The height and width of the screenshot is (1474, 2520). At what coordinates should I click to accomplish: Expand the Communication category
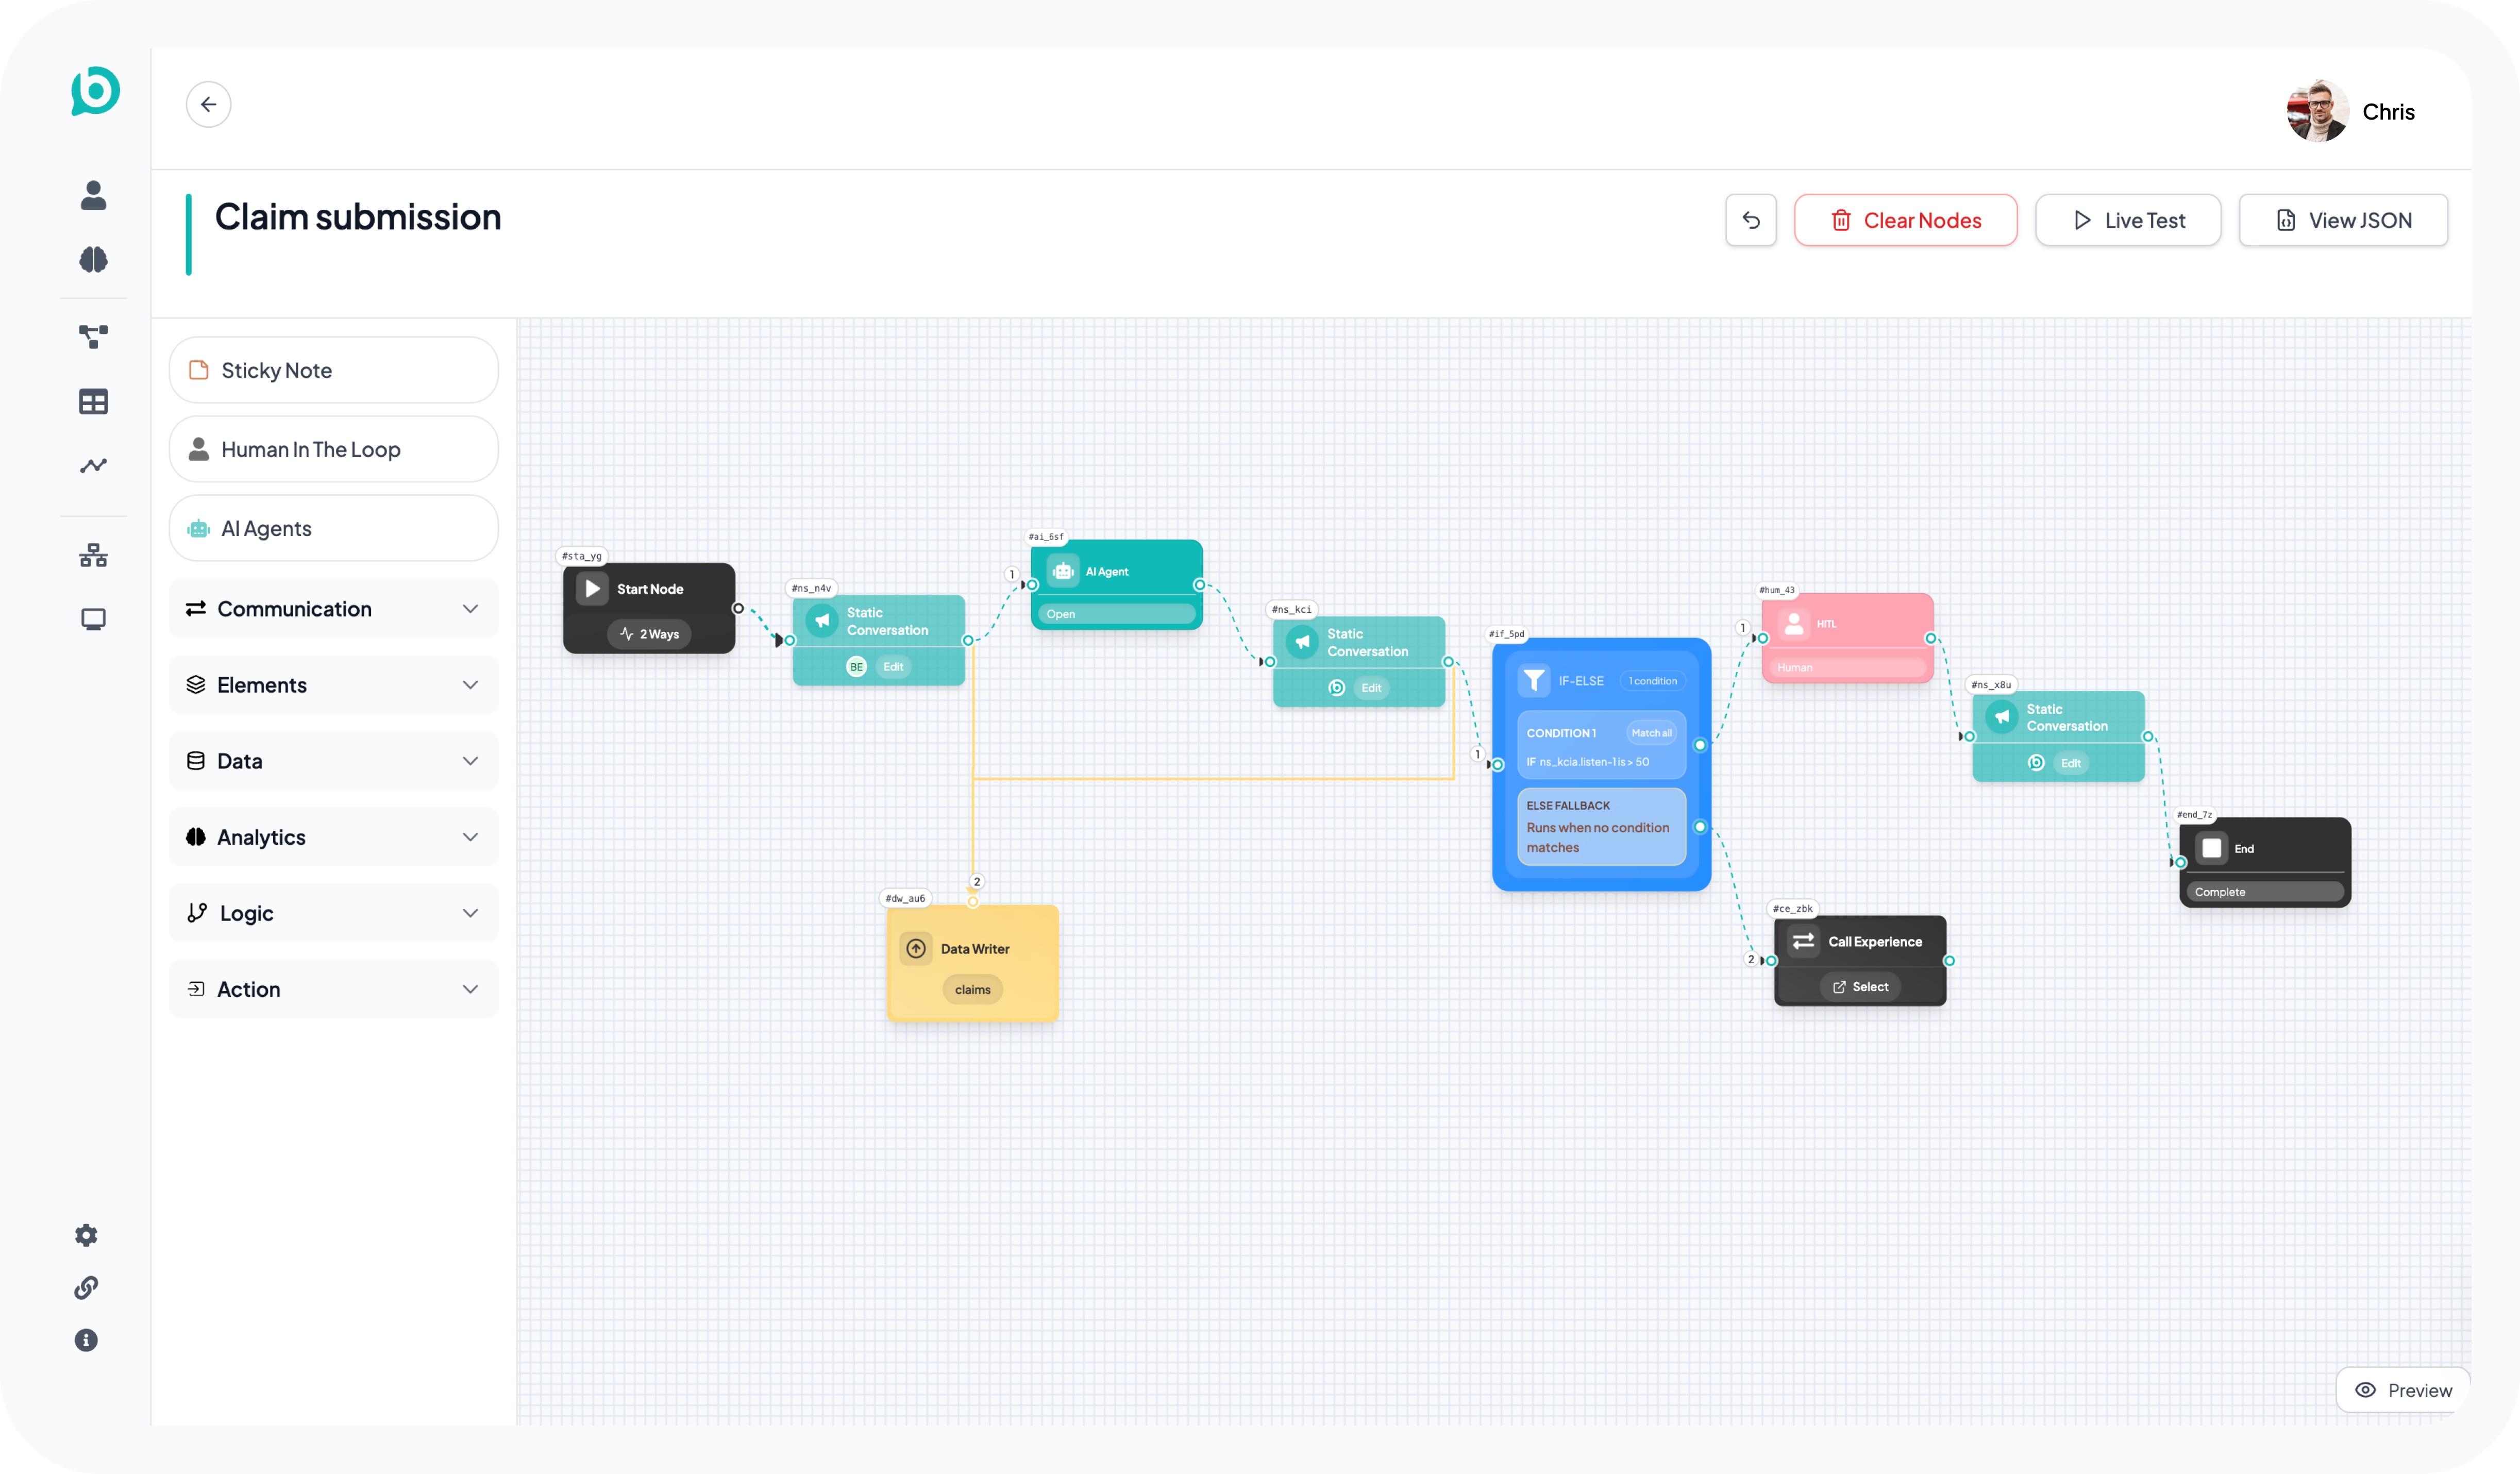click(x=333, y=609)
